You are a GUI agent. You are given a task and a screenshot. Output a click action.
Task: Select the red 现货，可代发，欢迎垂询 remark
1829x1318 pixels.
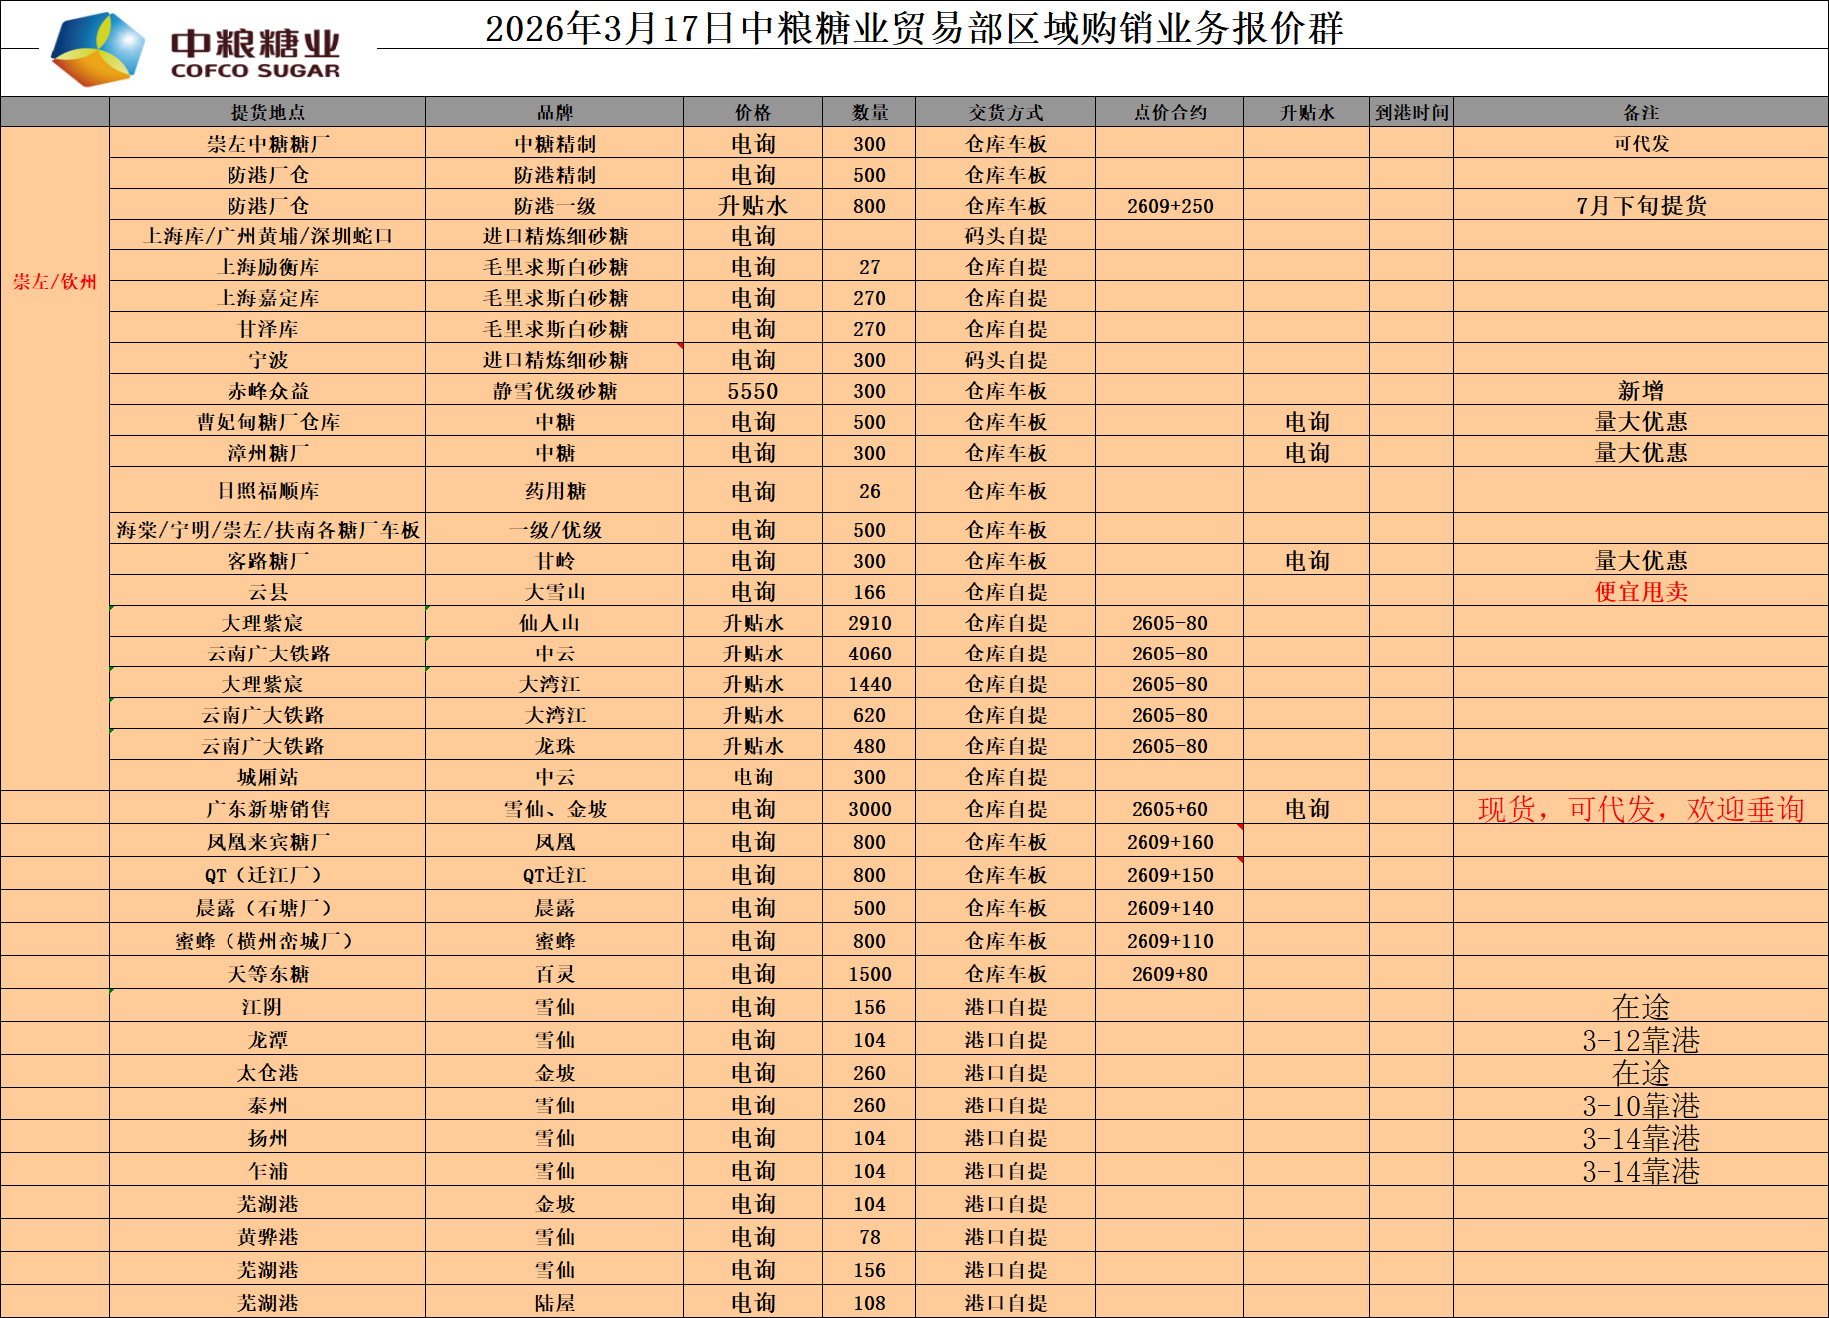[x=1640, y=809]
